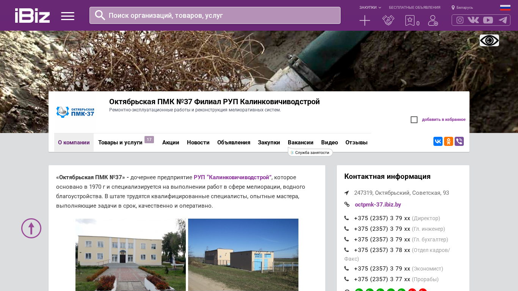Screen dimensions: 518x291
Task: Open the Товары и услуги tab
Action: (120, 142)
